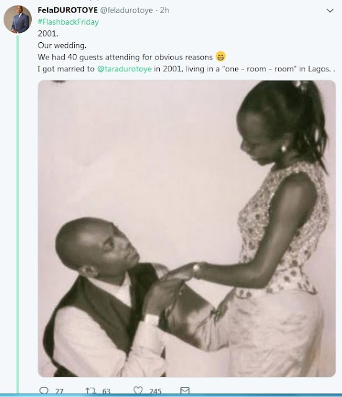Screen dimensions: 342x397
Task: Like the tweet with the heart icon
Action: coord(138,391)
